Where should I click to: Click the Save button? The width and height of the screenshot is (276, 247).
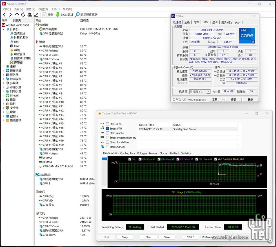pos(167,237)
